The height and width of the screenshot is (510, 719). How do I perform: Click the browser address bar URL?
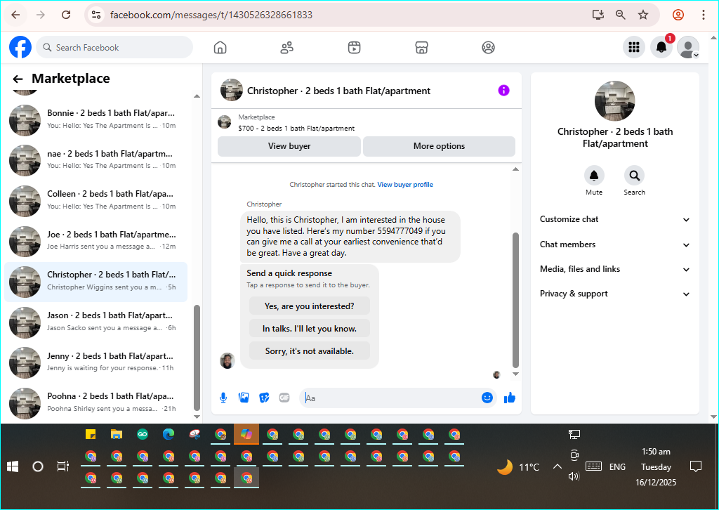click(x=211, y=15)
